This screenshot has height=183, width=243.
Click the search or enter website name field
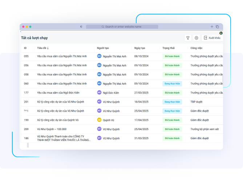coord(122,26)
